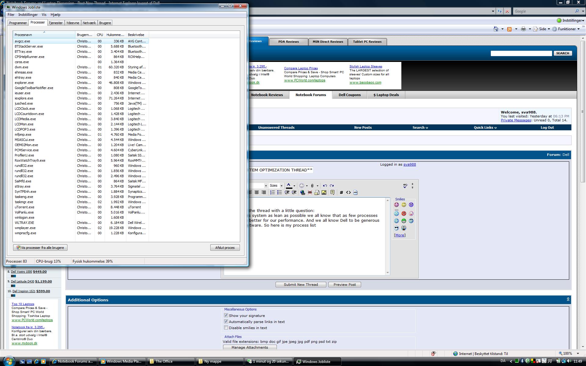Screen dimensions: 586x366
Task: Open the text color dropdown arrow
Action: point(294,186)
